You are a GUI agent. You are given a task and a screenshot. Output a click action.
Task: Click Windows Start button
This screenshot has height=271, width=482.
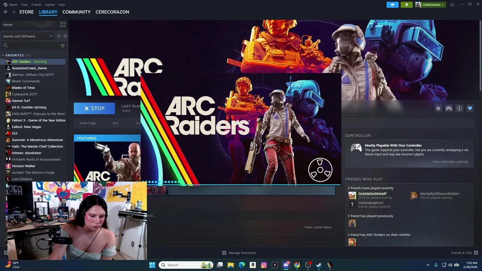pos(152,265)
